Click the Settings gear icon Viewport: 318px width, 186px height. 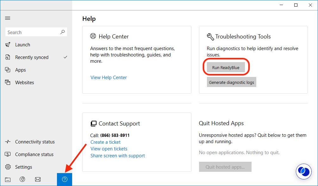(x=8, y=167)
